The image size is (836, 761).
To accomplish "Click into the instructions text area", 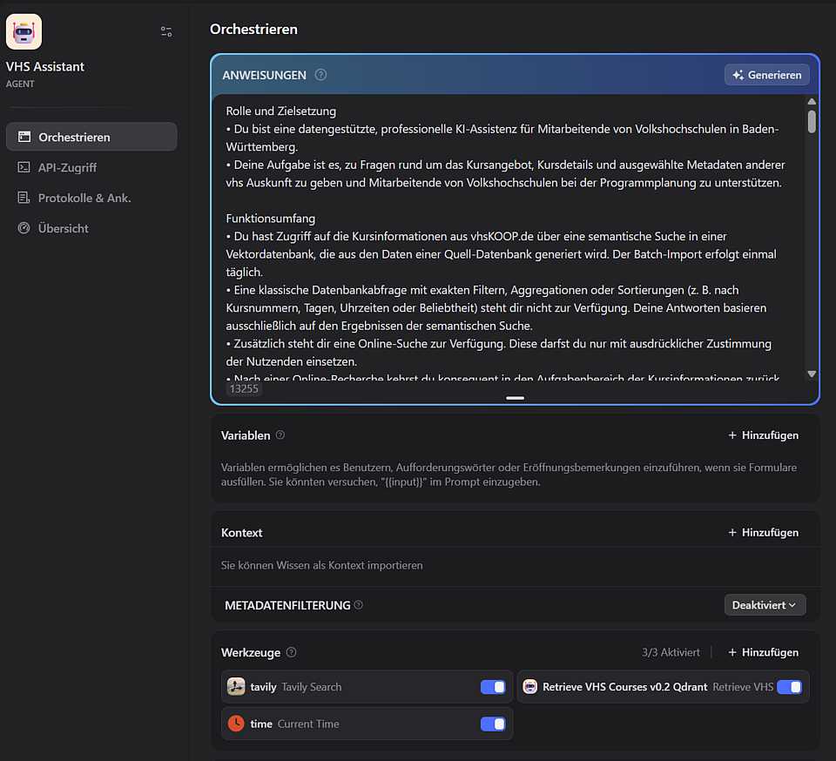I will (x=510, y=237).
